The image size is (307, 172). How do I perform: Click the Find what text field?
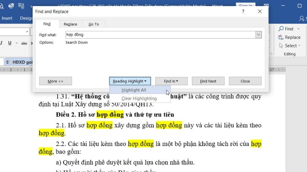coord(160,35)
